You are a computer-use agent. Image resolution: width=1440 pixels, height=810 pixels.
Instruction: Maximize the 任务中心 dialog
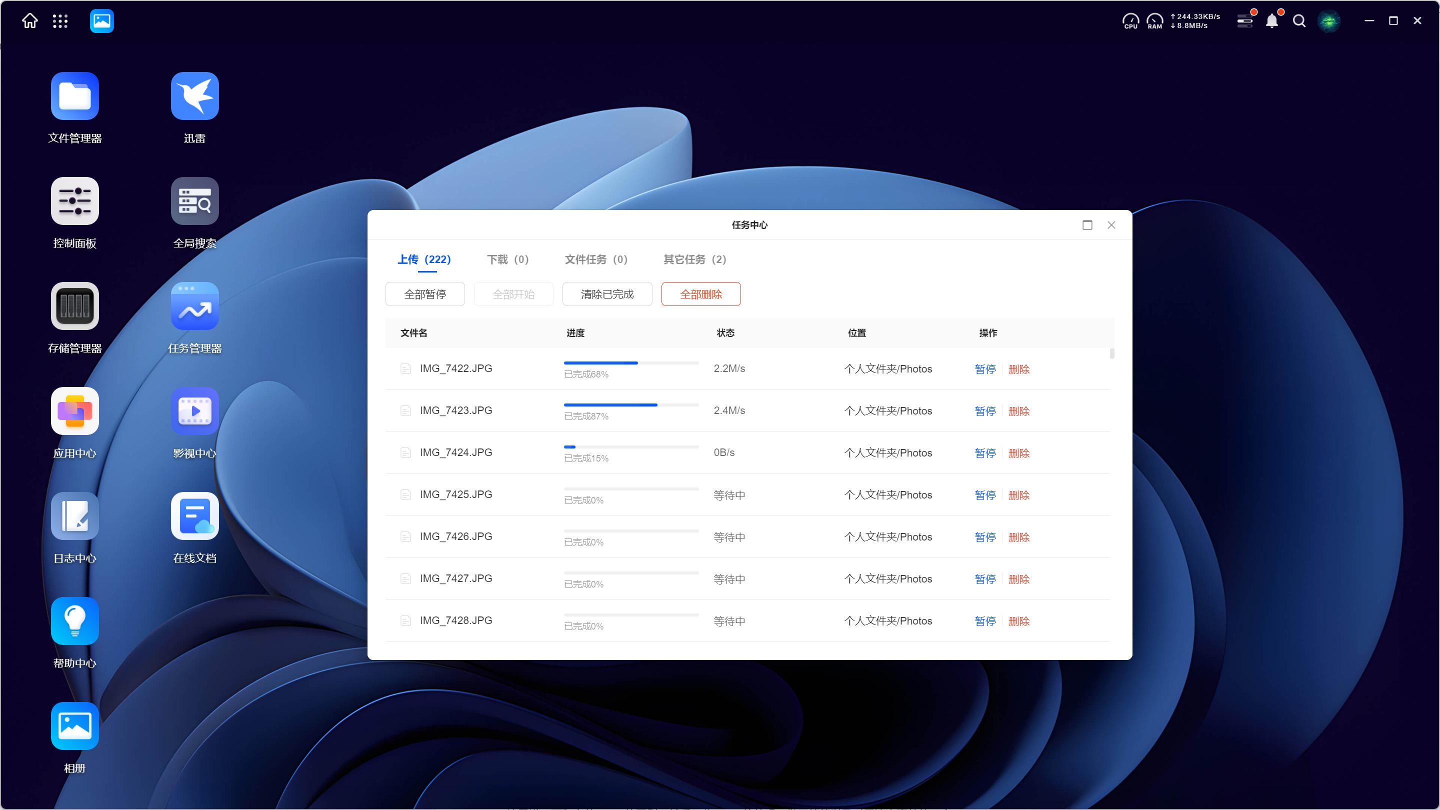tap(1087, 224)
